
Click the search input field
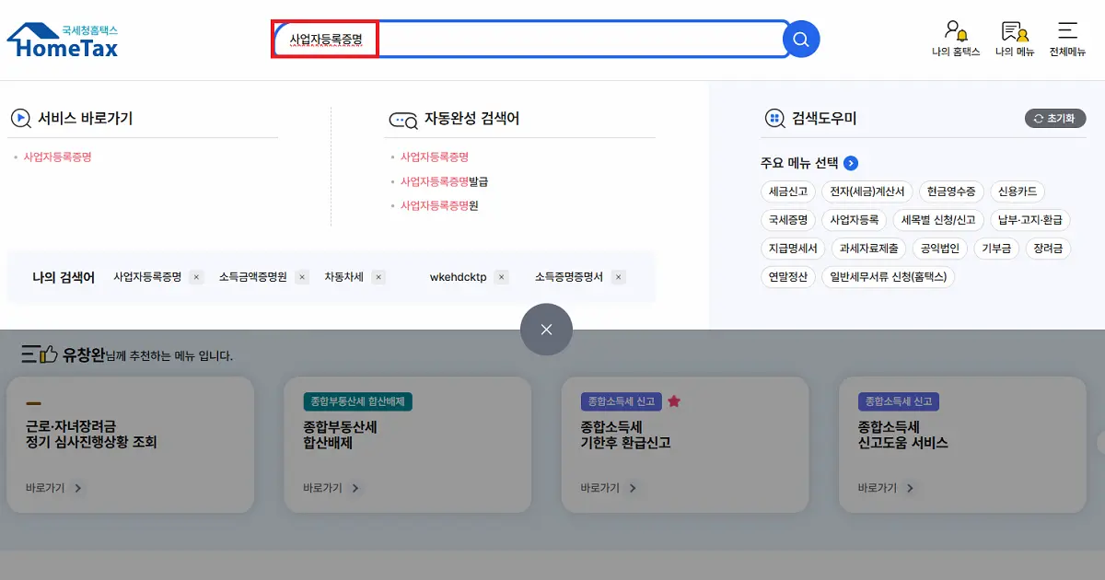[529, 39]
